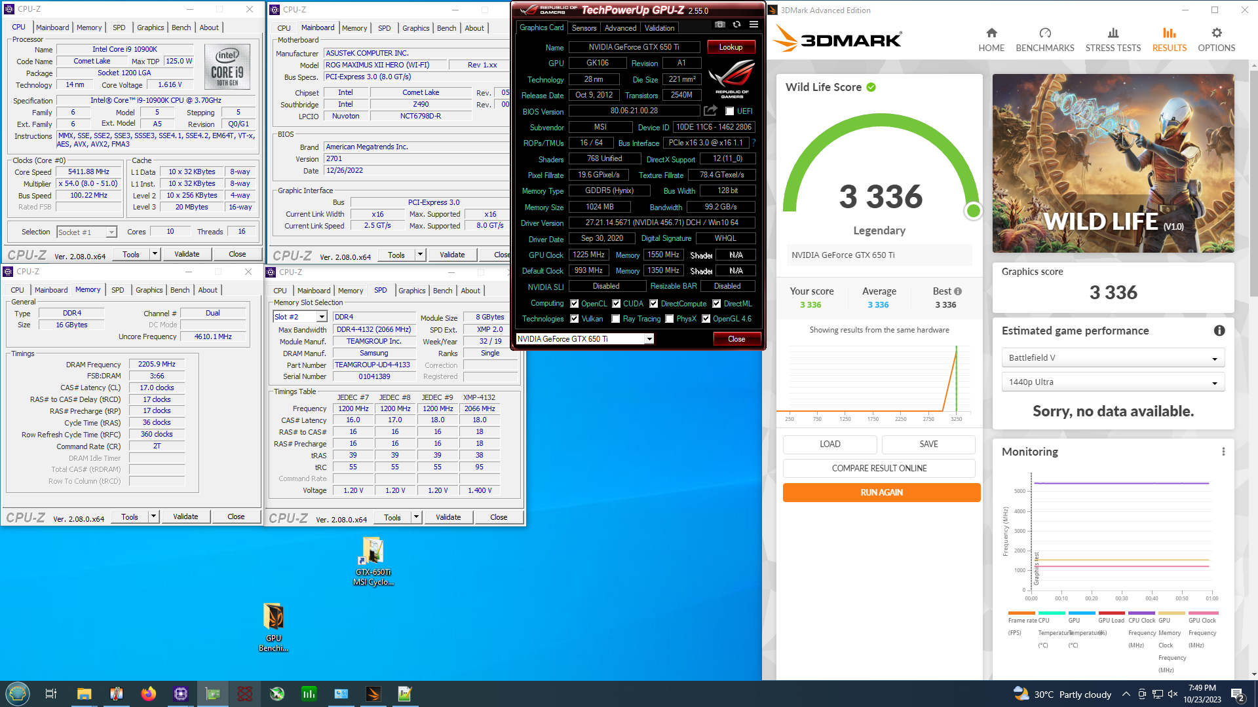The image size is (1258, 707).
Task: Click the muted volume tray icon
Action: pos(1173,694)
